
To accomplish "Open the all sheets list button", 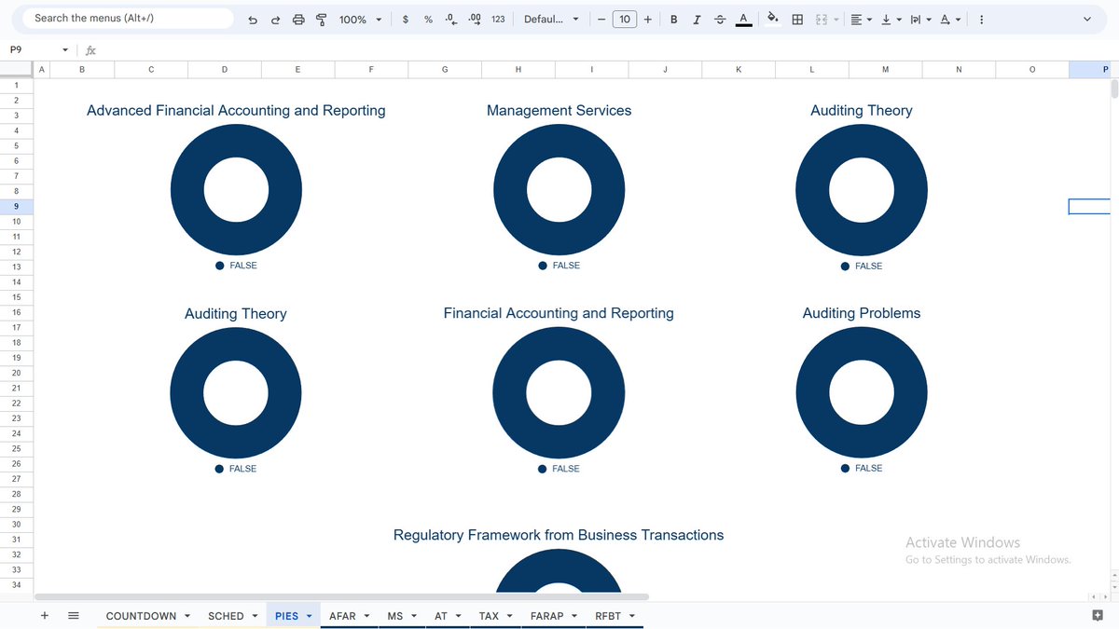I will coord(74,615).
